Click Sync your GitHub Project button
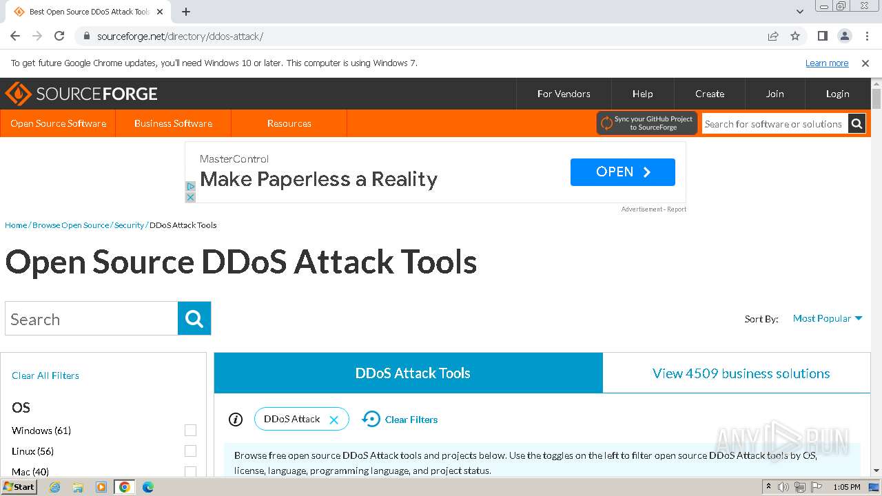The width and height of the screenshot is (882, 496). click(647, 123)
